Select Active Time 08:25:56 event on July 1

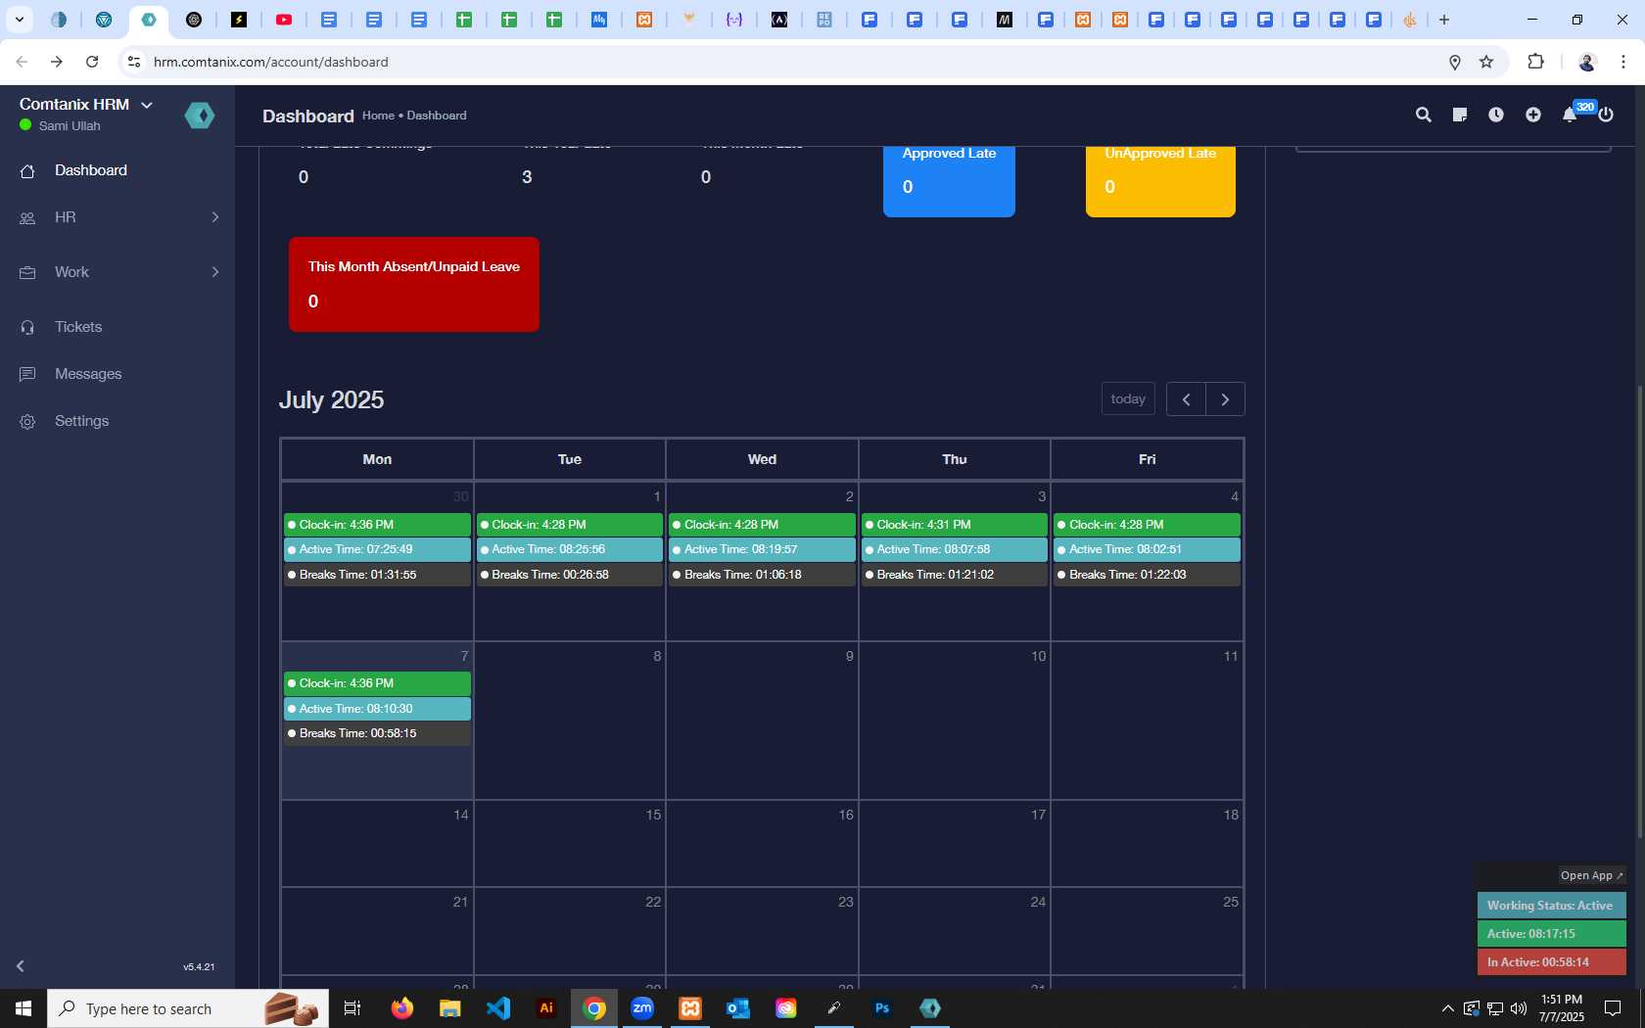coord(570,549)
